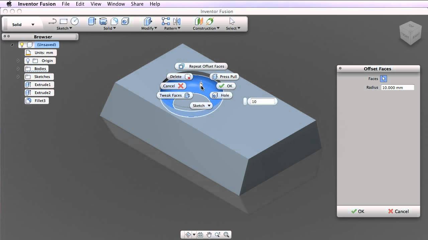Open the Sketch toolbar dropdown
428x240 pixels.
(x=64, y=28)
